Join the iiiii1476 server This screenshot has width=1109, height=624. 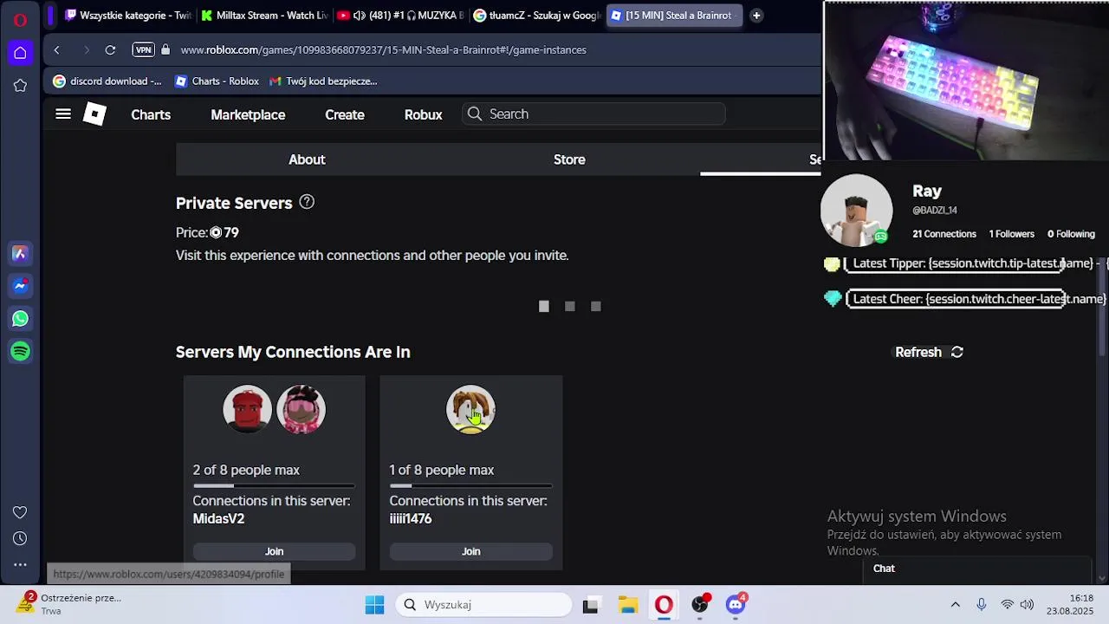tap(470, 551)
